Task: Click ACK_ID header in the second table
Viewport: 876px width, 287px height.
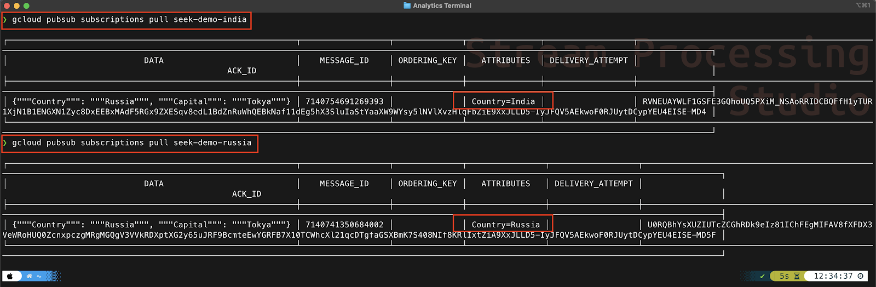Action: click(x=246, y=194)
